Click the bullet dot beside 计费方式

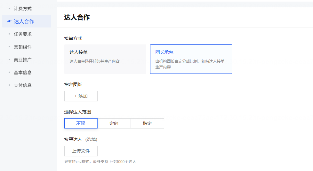[9, 8]
